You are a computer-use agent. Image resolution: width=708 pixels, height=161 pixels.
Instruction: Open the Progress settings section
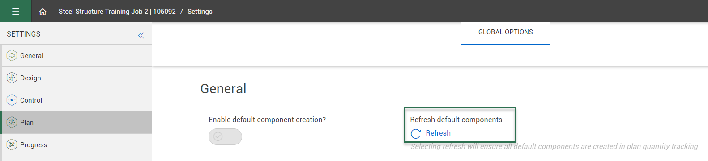[77, 145]
